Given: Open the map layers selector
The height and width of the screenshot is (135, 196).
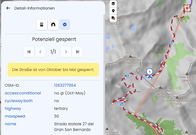Looking at the screenshot, I should (113, 4).
